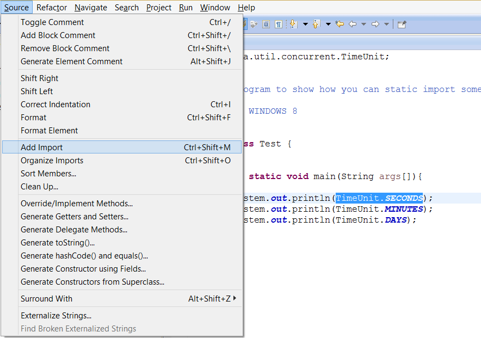Select Add Block Comment

coord(122,35)
